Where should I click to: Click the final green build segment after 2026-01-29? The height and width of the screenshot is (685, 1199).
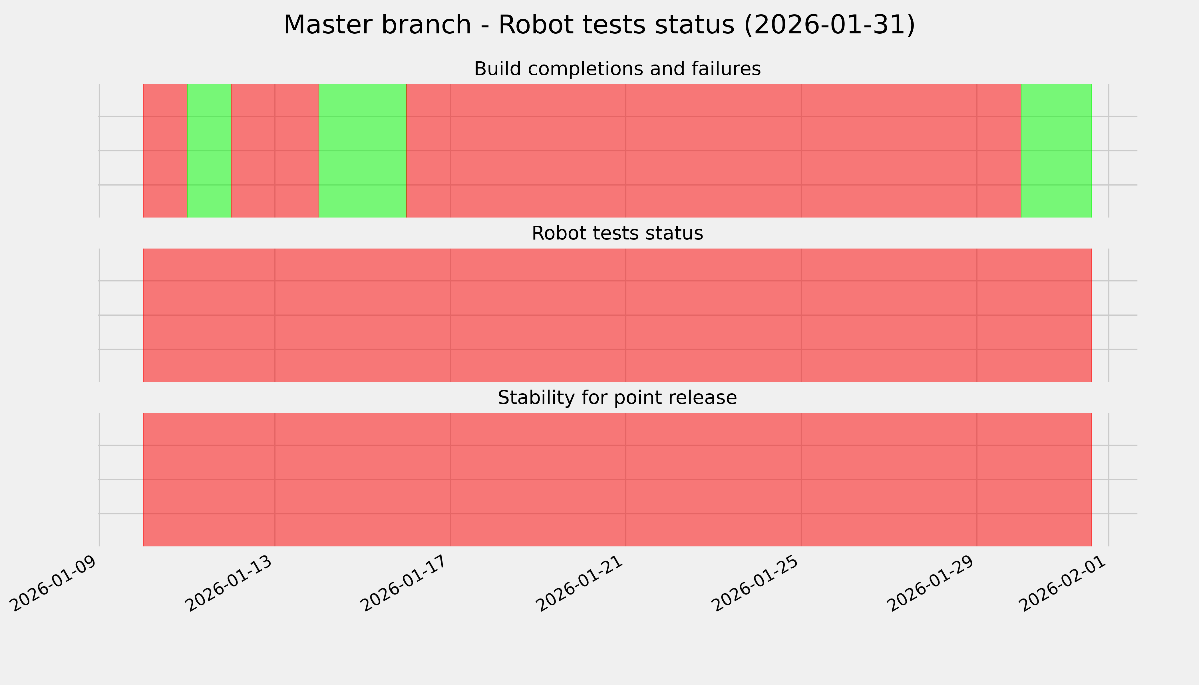(x=1056, y=150)
